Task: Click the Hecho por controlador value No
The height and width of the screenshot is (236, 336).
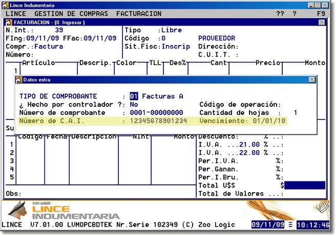Action: click(x=134, y=104)
